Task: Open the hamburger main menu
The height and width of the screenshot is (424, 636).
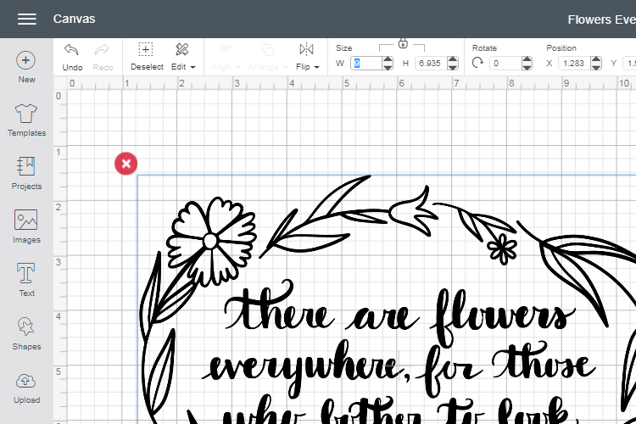Action: [27, 19]
